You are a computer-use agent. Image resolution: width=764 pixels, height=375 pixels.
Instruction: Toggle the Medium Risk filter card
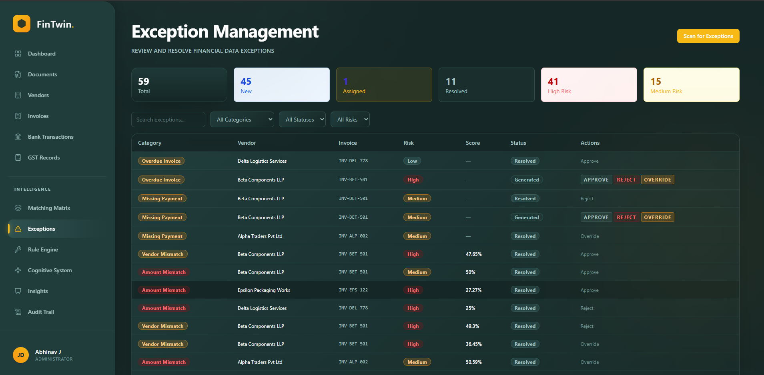pos(691,85)
